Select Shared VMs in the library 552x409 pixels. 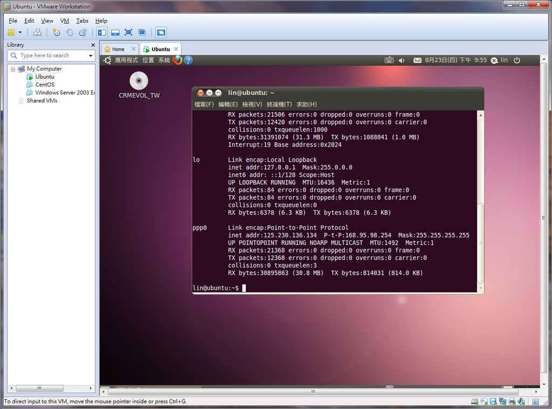42,101
